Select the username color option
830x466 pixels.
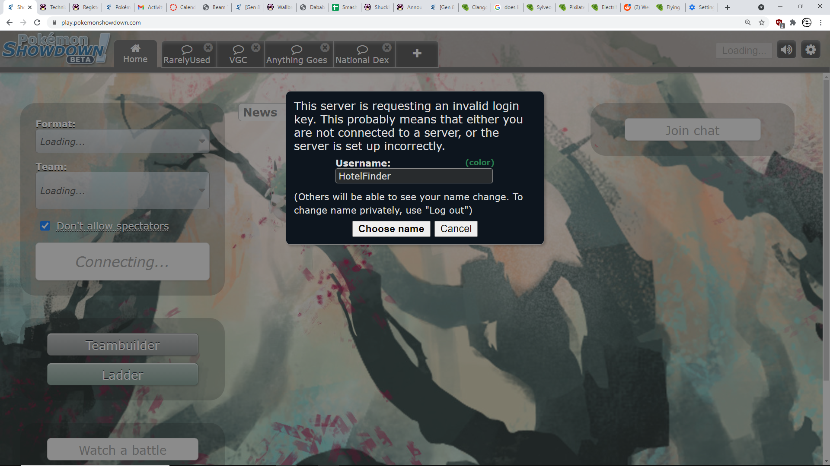pos(479,163)
